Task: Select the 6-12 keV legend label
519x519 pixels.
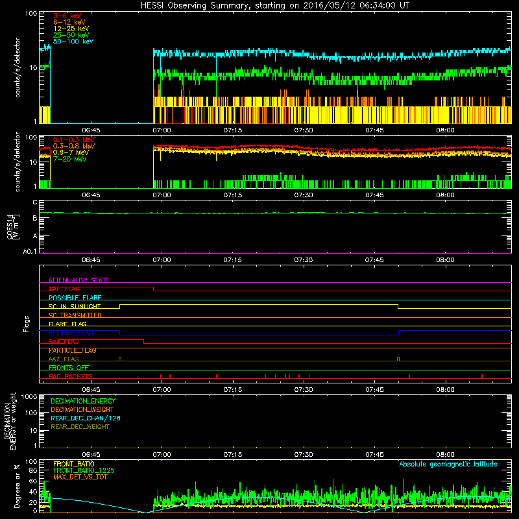Action: point(69,22)
